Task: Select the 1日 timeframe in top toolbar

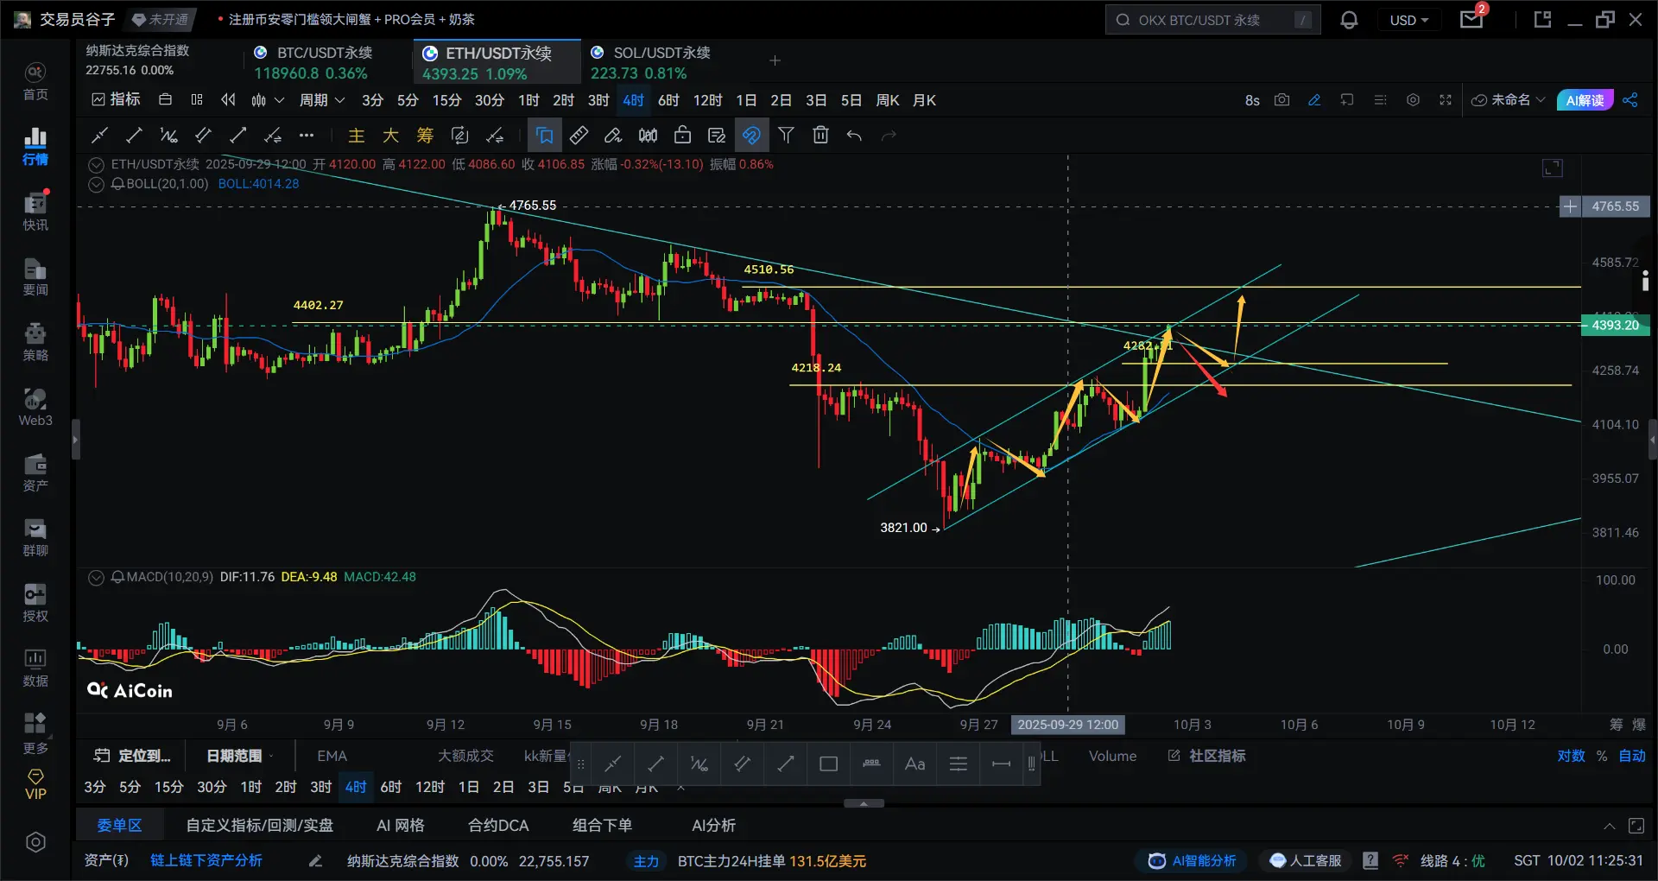Action: [746, 100]
